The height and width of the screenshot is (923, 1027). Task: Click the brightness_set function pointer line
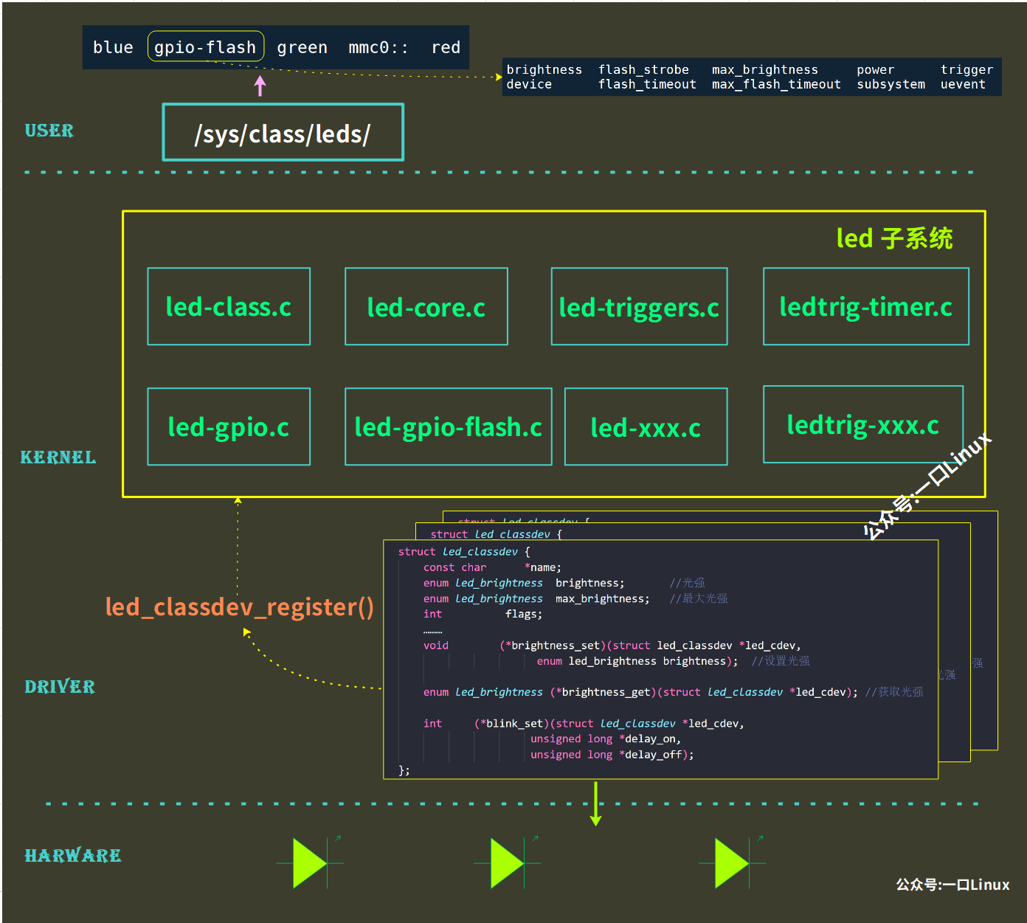612,646
